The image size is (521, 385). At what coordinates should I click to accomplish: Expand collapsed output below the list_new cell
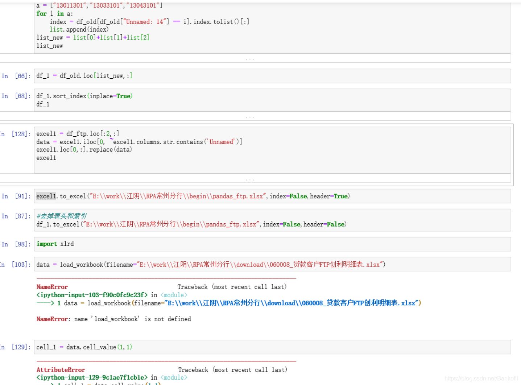click(x=255, y=58)
